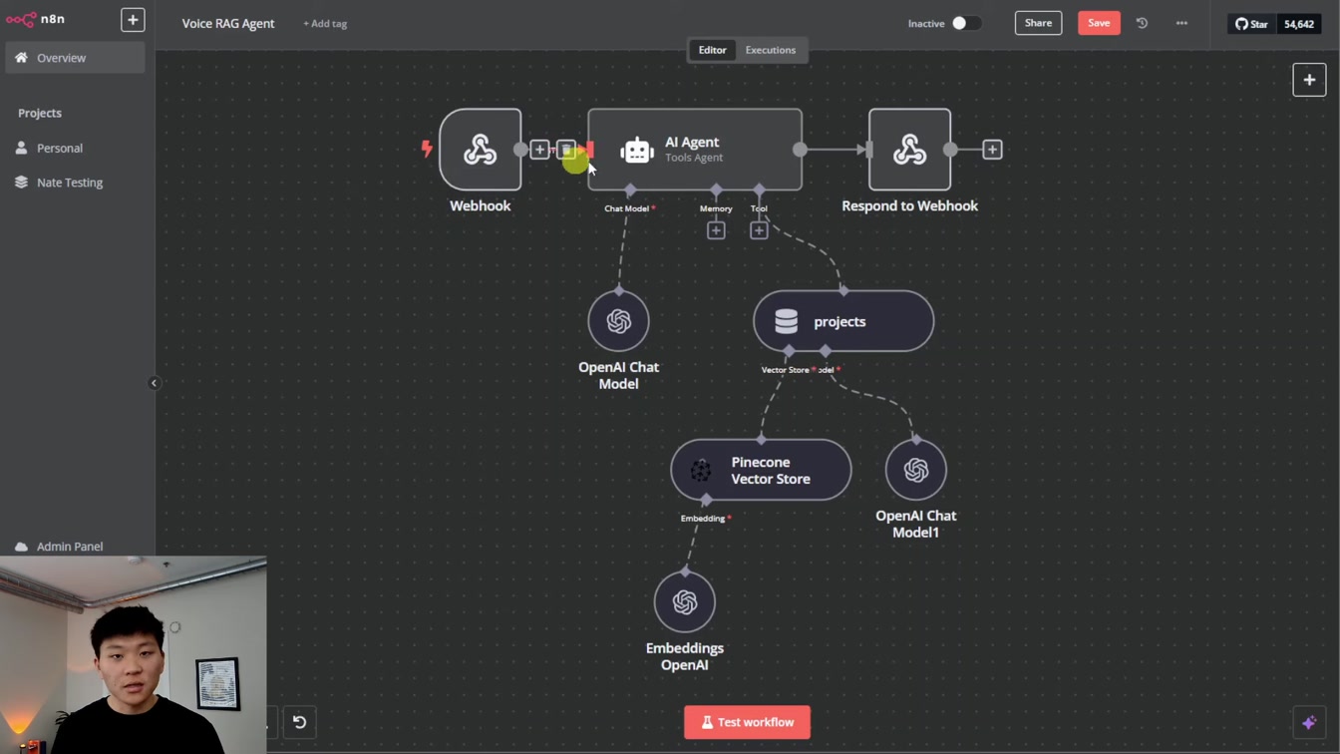Open the three-dot workflow options menu
1340x754 pixels.
pyautogui.click(x=1181, y=23)
